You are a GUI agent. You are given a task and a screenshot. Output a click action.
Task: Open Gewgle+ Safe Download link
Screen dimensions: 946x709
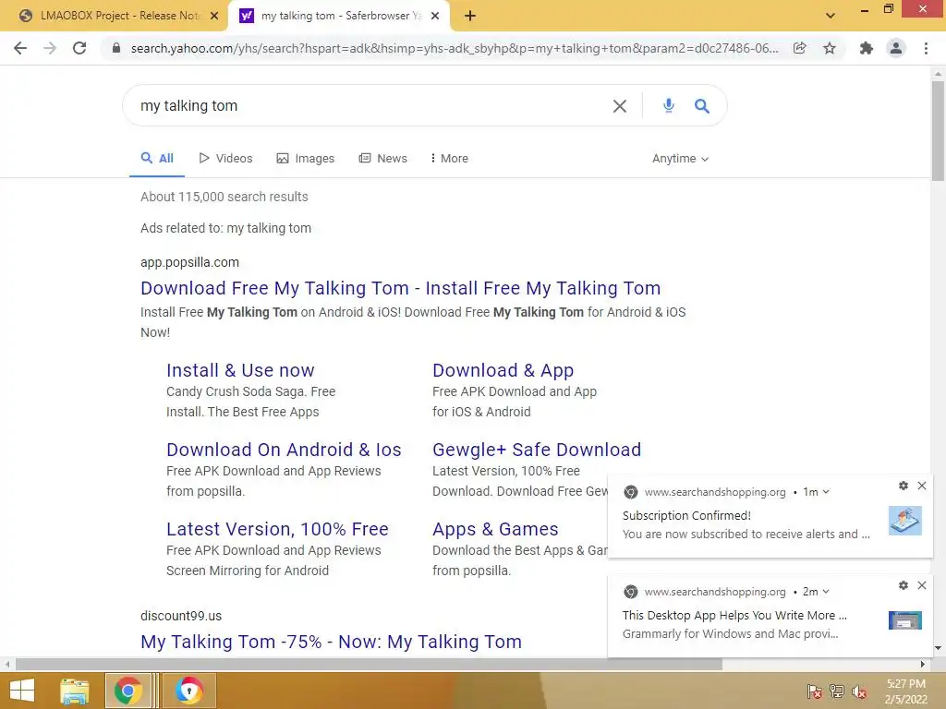(537, 450)
